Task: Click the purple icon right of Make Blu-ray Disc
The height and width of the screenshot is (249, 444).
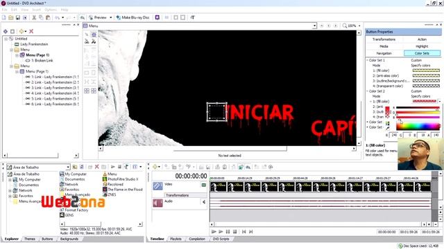Action: point(157,17)
